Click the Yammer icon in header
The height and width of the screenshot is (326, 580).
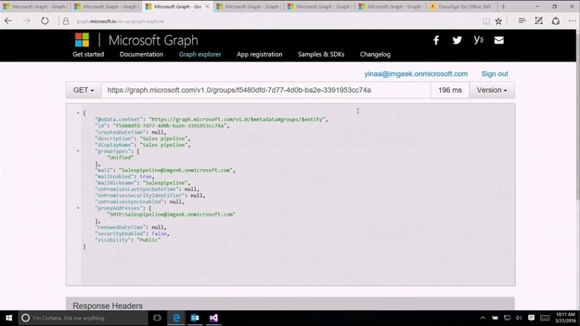coord(479,41)
